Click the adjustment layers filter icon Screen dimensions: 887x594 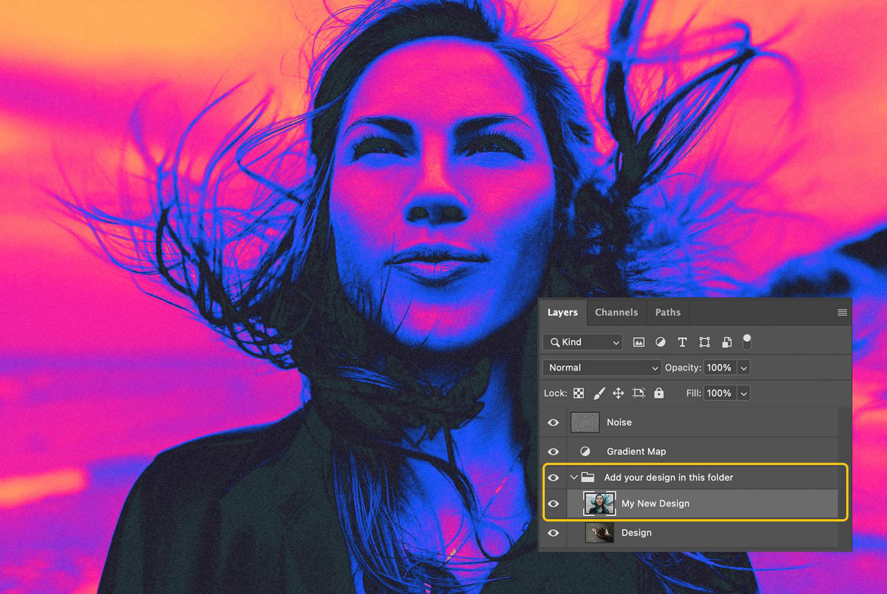[660, 342]
